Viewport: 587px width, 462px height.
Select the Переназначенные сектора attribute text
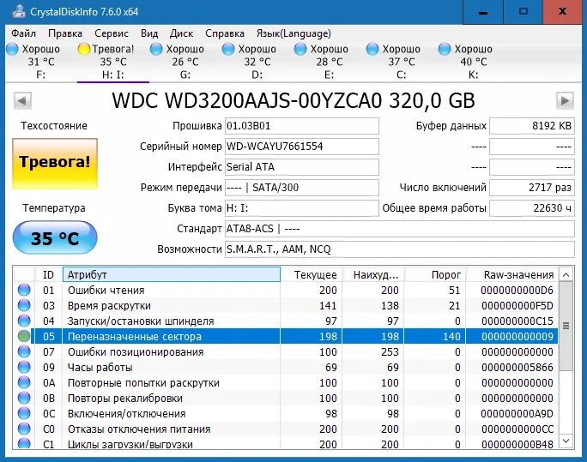(x=135, y=337)
